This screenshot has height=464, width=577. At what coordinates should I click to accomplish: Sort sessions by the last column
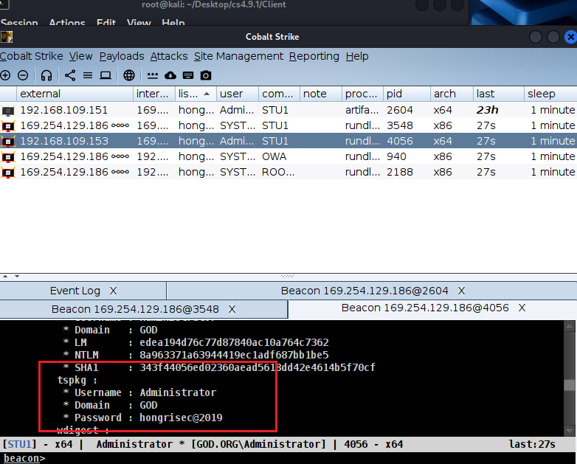point(499,94)
